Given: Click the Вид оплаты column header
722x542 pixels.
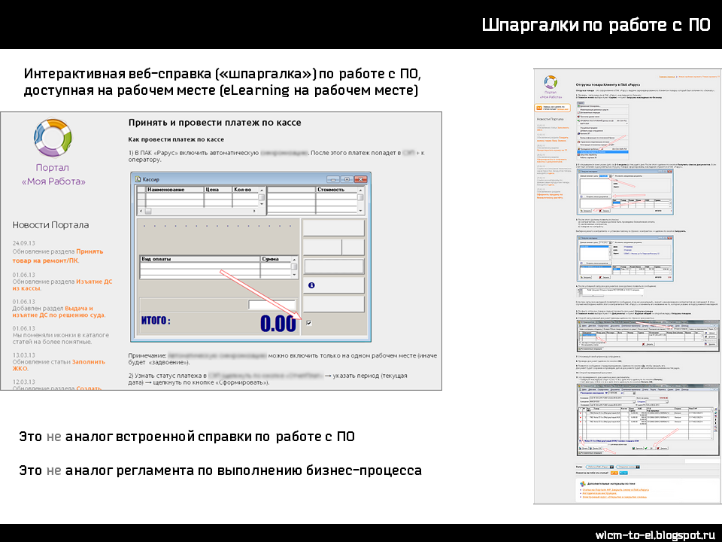Looking at the screenshot, I should pos(200,259).
